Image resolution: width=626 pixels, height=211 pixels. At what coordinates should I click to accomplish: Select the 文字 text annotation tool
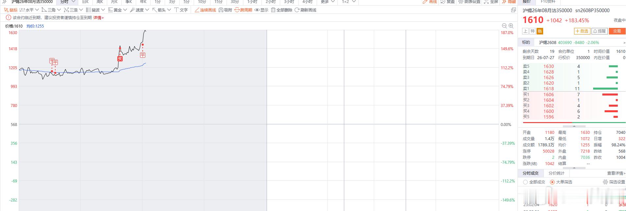[x=181, y=10]
